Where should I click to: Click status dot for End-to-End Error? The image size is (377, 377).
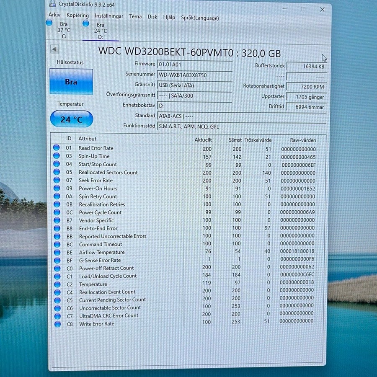click(57, 228)
